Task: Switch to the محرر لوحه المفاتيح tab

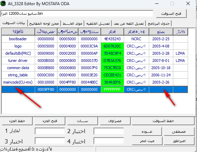Action: click(44, 23)
